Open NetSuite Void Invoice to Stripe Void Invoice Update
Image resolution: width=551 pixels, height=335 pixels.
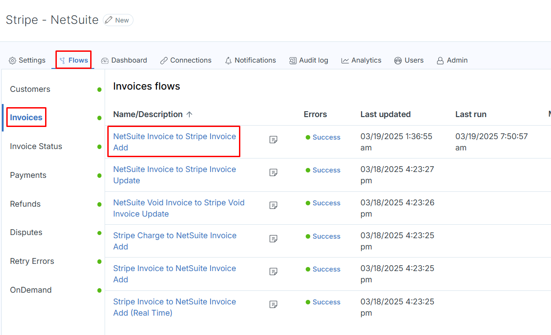point(179,208)
